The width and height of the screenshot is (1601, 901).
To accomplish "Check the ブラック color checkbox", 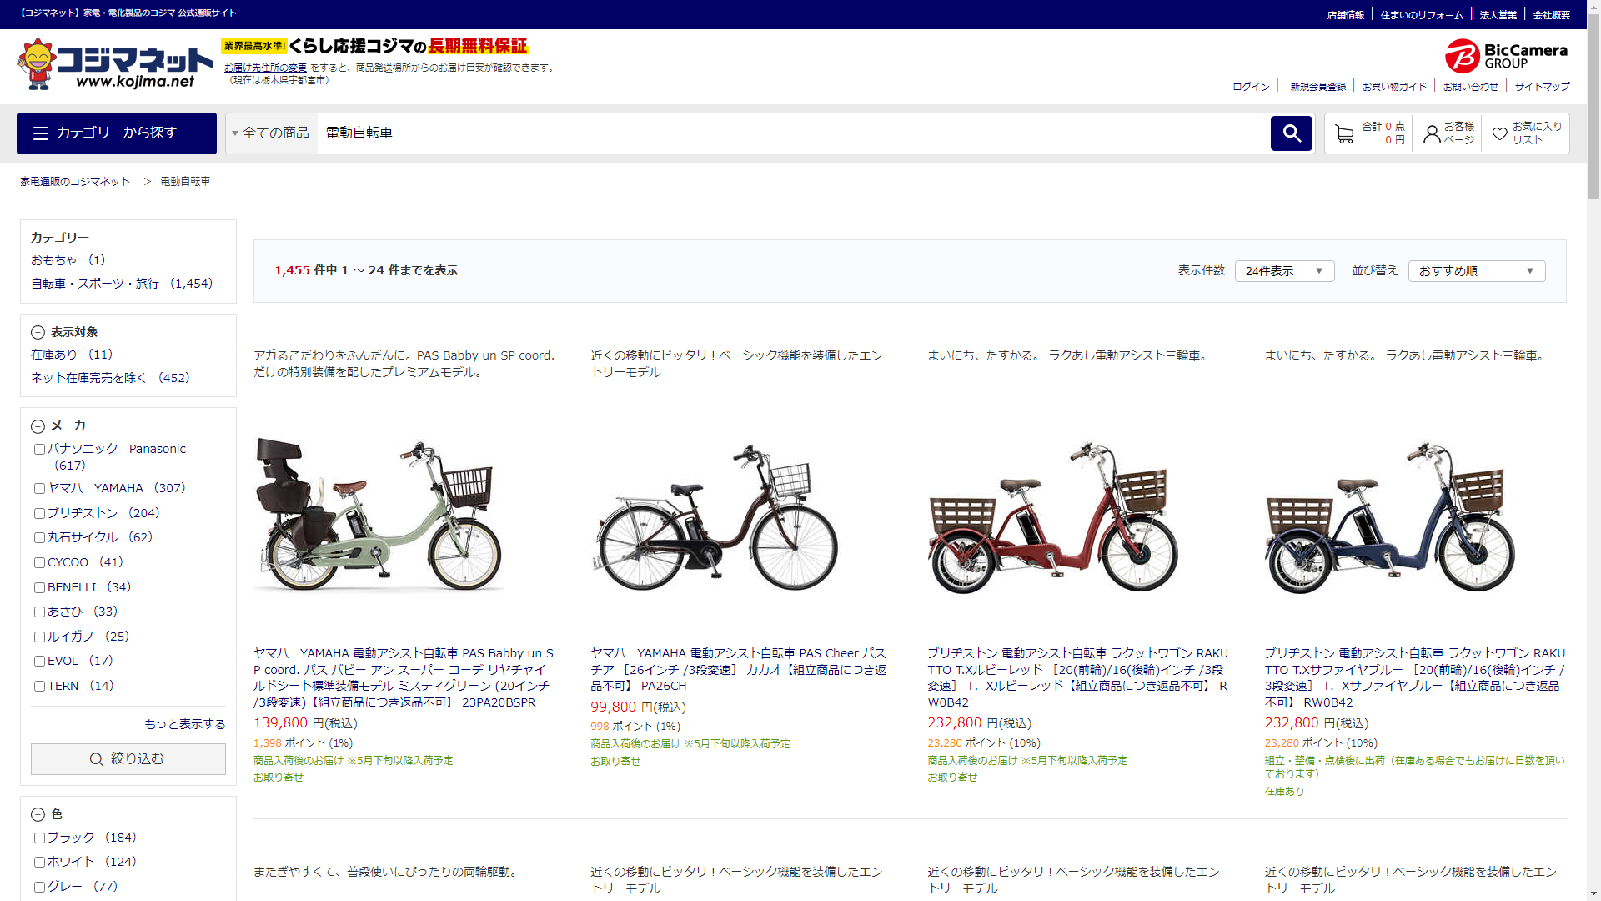I will tap(39, 838).
